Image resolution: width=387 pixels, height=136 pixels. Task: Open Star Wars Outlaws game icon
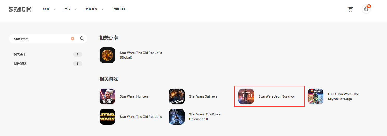click(x=177, y=96)
